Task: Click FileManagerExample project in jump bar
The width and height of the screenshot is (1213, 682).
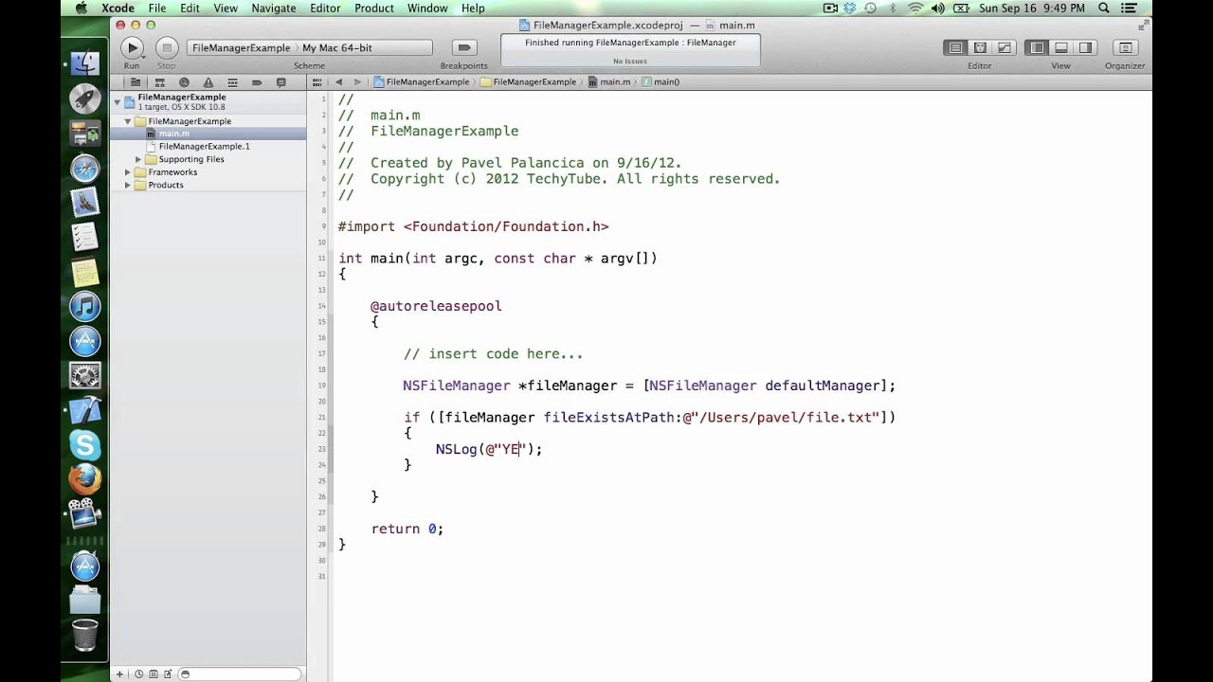Action: point(422,82)
